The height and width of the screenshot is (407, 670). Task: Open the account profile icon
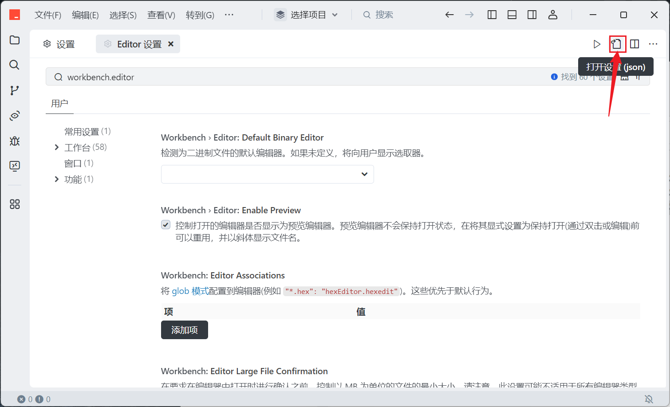553,15
